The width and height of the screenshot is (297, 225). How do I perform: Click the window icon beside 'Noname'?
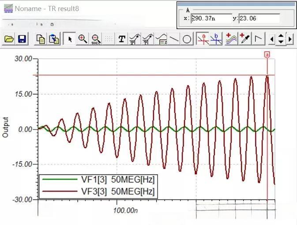pyautogui.click(x=8, y=8)
